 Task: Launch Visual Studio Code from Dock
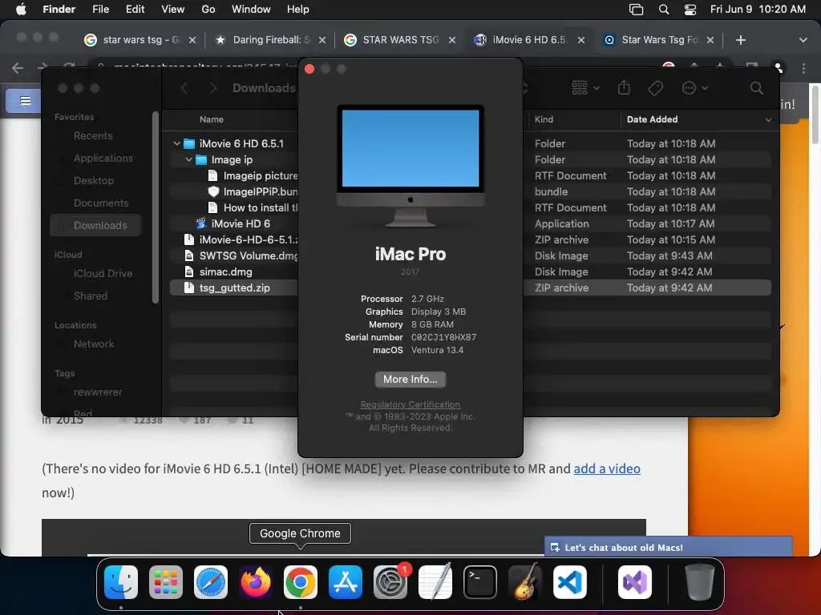[x=570, y=582]
